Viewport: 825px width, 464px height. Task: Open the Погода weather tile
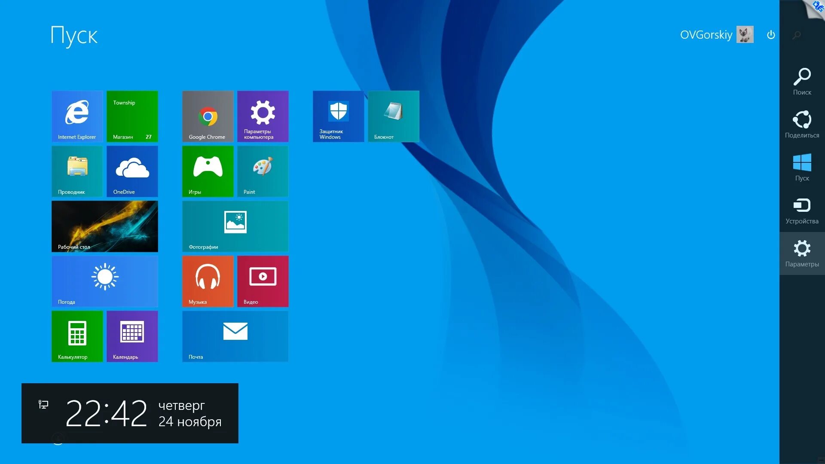105,281
